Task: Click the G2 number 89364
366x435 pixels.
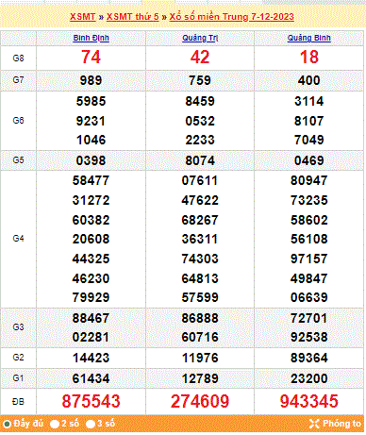Action: click(309, 358)
